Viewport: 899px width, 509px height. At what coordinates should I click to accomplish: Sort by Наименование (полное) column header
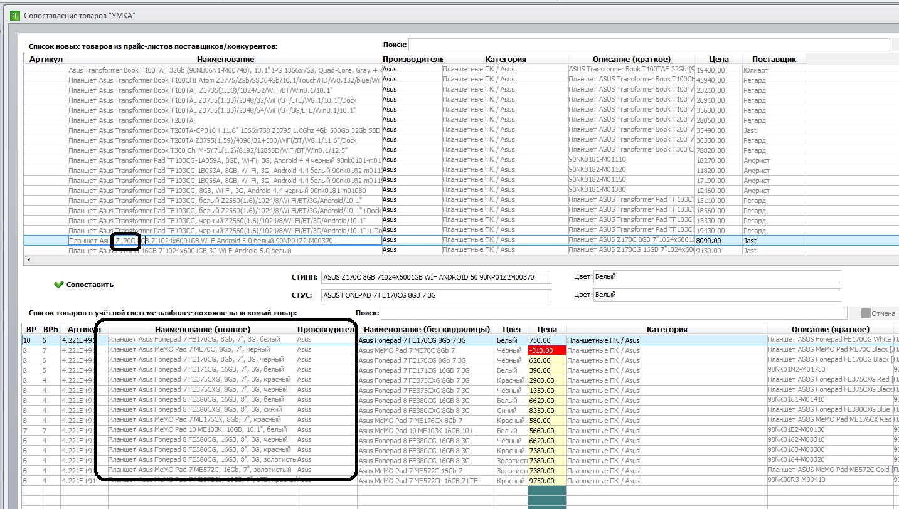[202, 329]
